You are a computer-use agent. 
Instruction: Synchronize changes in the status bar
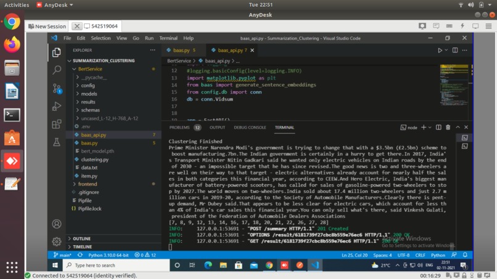80,255
